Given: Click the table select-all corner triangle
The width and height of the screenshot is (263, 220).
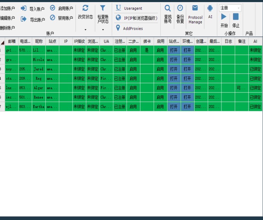Looking at the screenshot, I should pos(2,42).
